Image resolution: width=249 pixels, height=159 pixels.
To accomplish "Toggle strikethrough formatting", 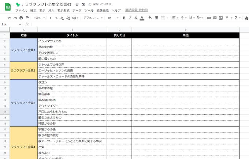I will point(136,18).
